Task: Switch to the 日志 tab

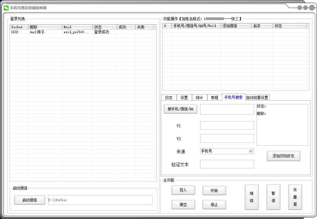Action: [169, 97]
